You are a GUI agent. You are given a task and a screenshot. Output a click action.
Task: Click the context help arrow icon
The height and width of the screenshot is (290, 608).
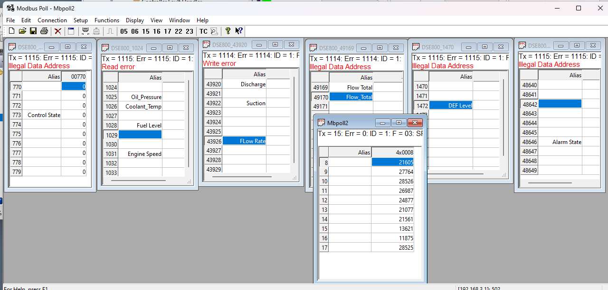(x=239, y=31)
